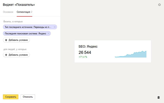The height and width of the screenshot is (103, 164).
Task: Open the 'Тип последнего источника' condition chip
Action: [28, 27]
